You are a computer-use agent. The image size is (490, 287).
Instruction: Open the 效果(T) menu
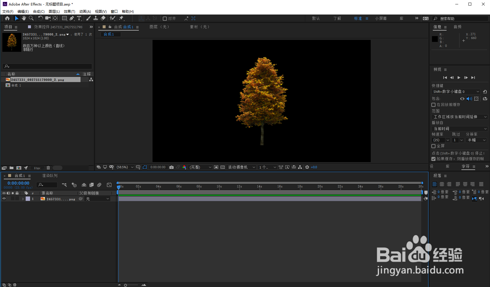(69, 12)
